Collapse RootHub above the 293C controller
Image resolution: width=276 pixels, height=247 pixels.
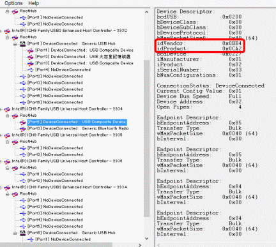pyautogui.click(x=8, y=11)
